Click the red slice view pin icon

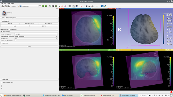pos(60,9)
